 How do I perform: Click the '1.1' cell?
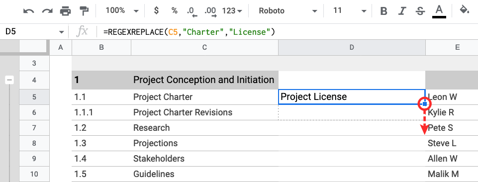[x=101, y=97]
